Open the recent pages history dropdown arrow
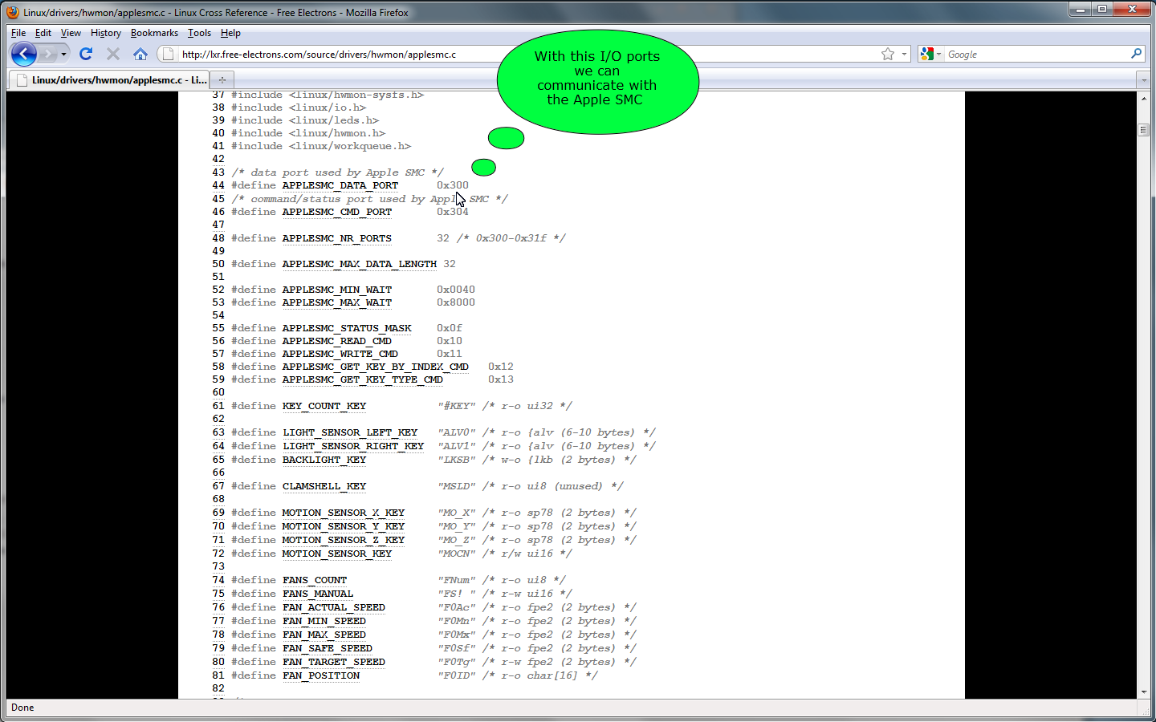This screenshot has height=722, width=1156. pyautogui.click(x=64, y=54)
